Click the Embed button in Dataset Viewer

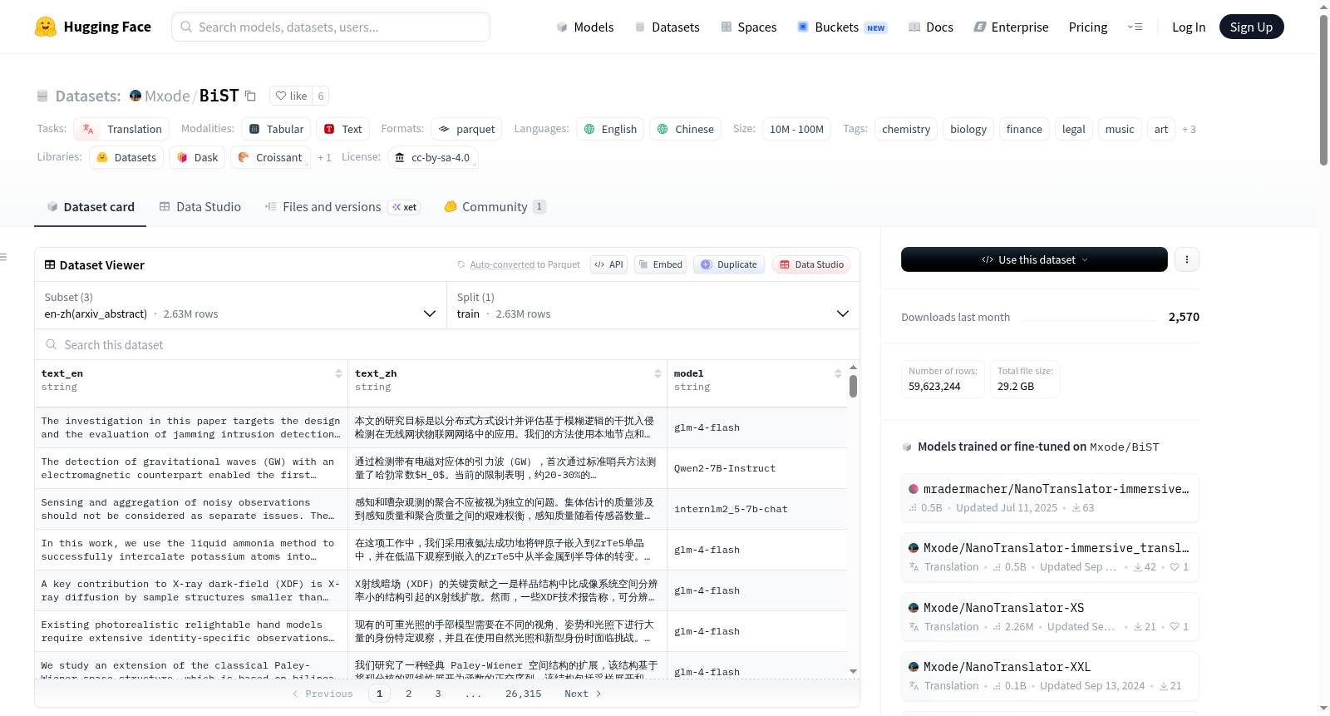pyautogui.click(x=660, y=264)
